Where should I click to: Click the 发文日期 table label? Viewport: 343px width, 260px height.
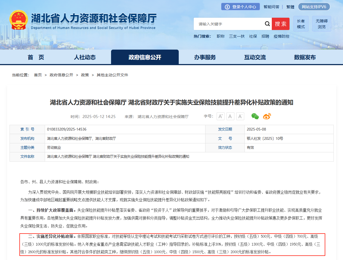pos(225,129)
